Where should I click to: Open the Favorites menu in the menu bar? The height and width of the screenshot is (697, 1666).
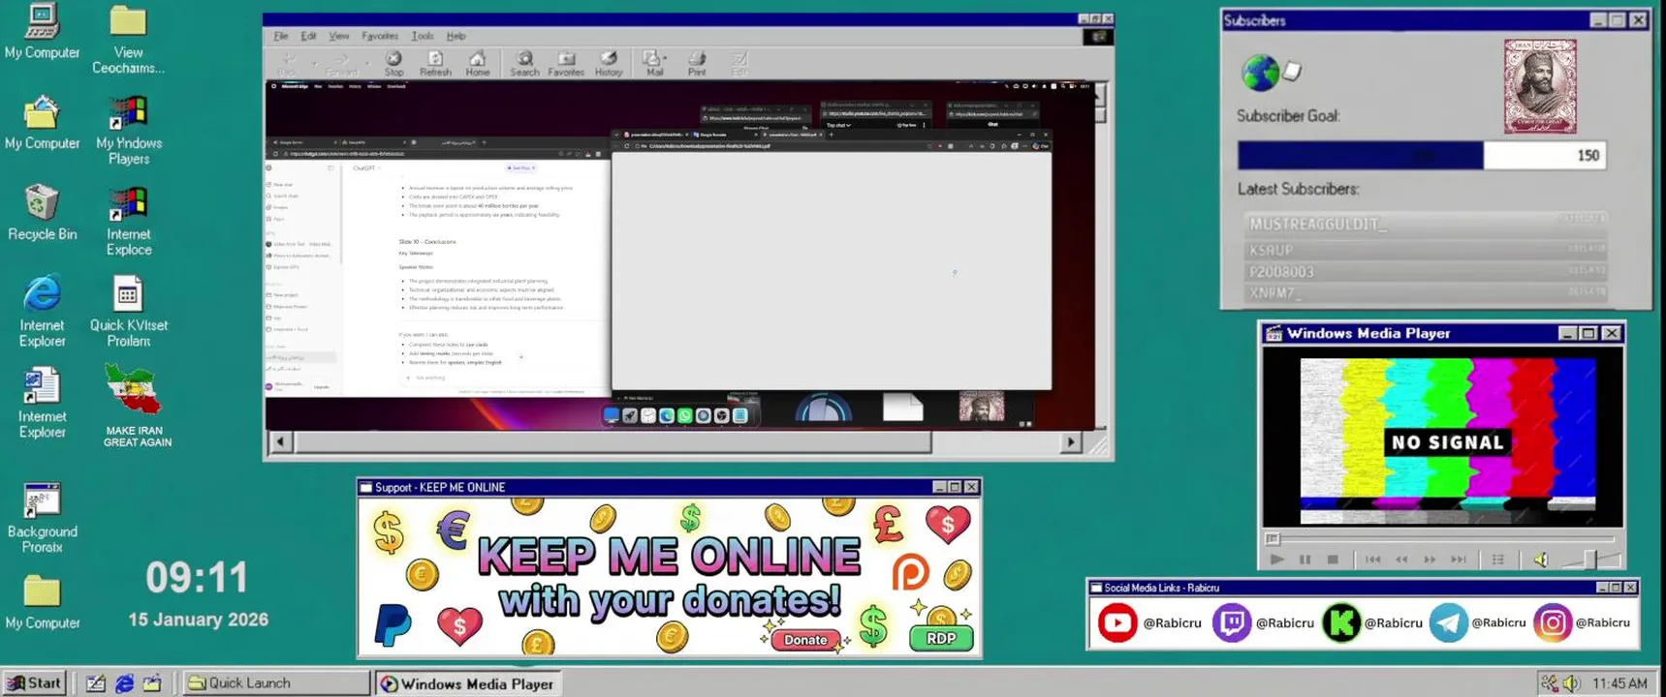click(380, 36)
